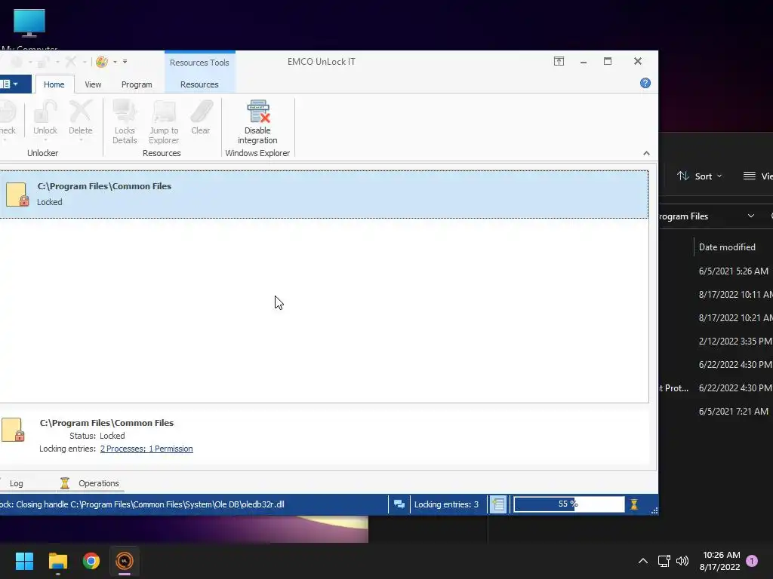Click the Unlock padlock icon in ribbon
The image size is (773, 579).
(x=45, y=112)
